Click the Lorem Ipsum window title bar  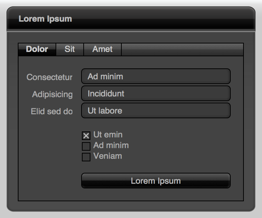(131, 19)
